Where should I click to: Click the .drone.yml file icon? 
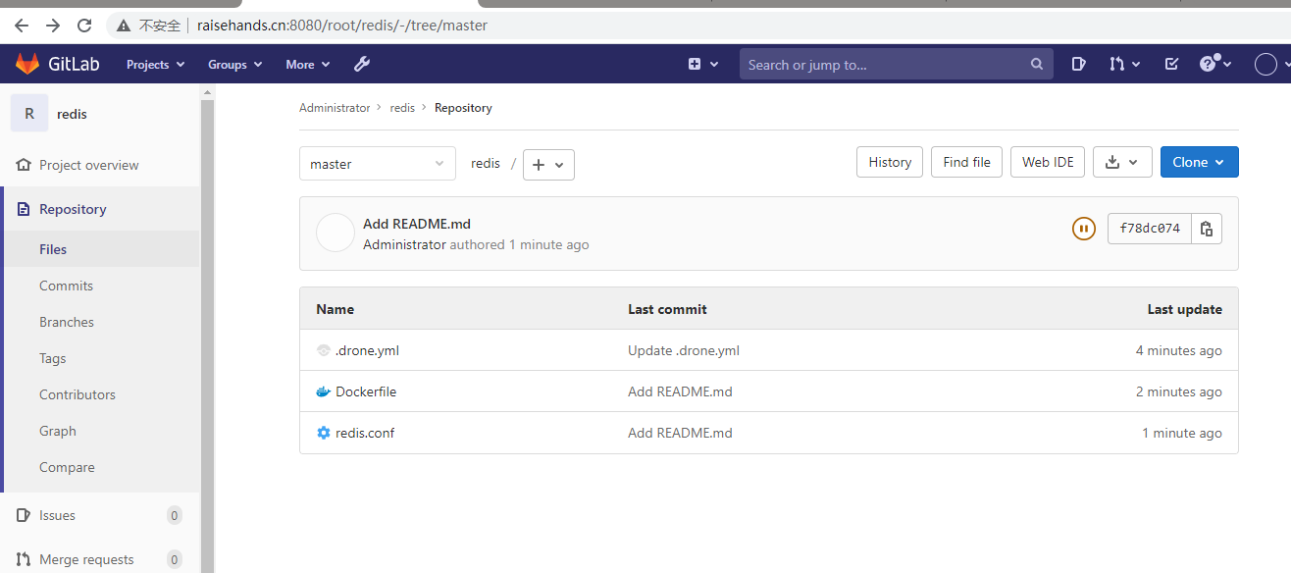(x=324, y=349)
